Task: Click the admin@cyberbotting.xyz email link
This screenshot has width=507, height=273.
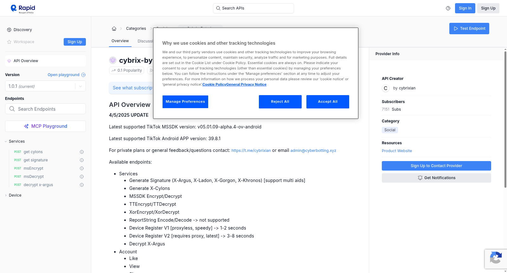Action: click(x=313, y=151)
